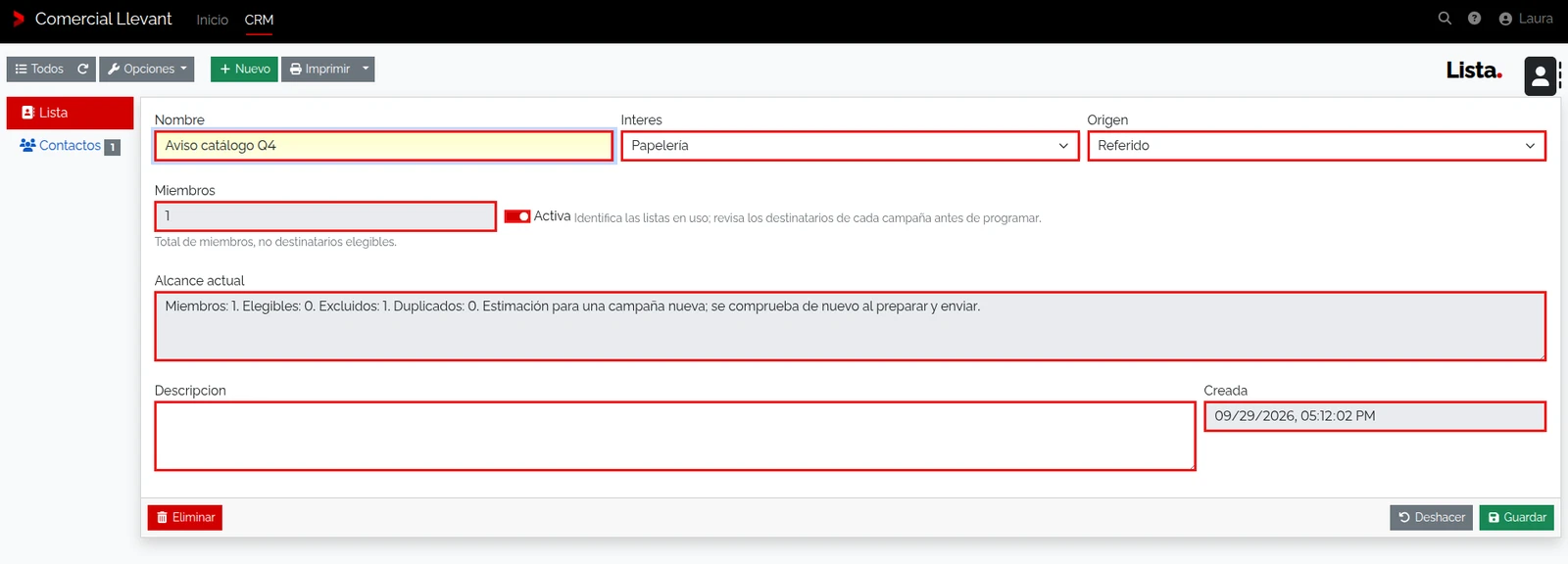Print using the Imprimir button
The width and height of the screenshot is (1568, 564).
click(x=319, y=69)
